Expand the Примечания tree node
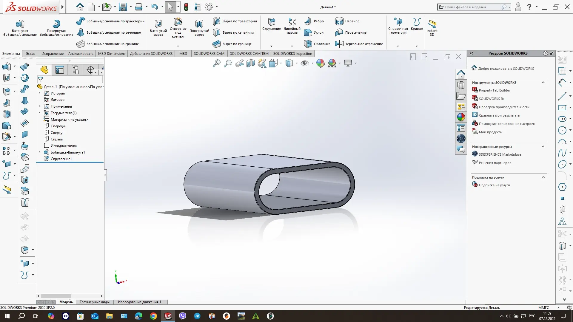This screenshot has width=573, height=322. [x=39, y=106]
